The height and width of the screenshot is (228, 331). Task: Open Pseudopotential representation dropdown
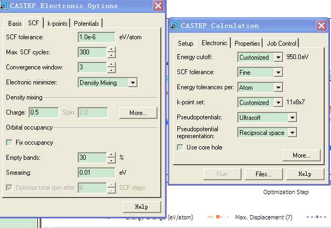(x=292, y=133)
